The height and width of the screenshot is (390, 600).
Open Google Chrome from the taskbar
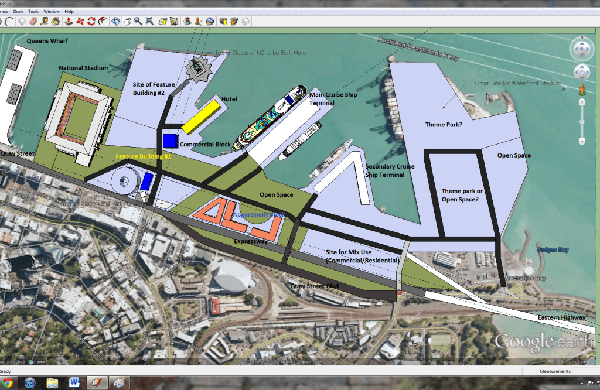(8, 383)
